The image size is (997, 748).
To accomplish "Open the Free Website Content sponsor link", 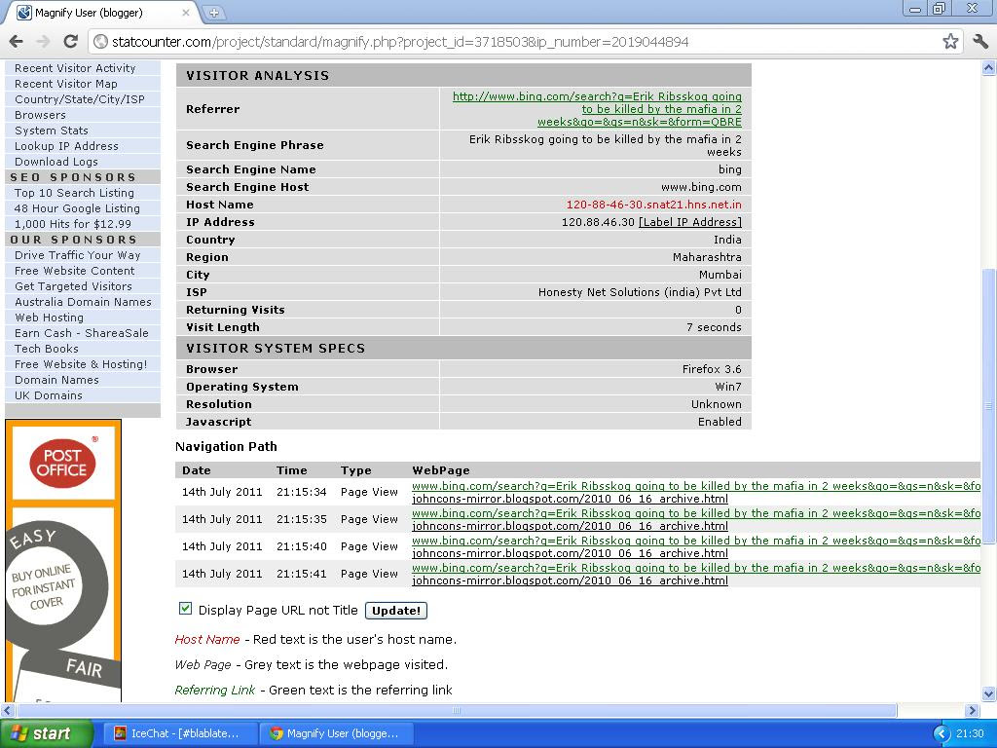I will click(74, 271).
